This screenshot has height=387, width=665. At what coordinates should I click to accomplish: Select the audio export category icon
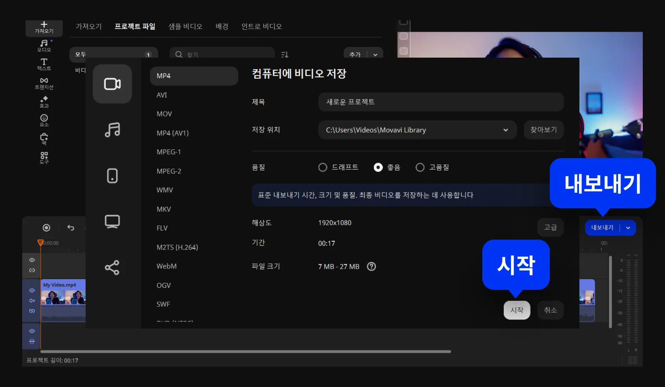pyautogui.click(x=112, y=130)
